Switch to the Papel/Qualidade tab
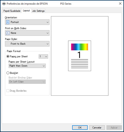 click(x=12, y=11)
